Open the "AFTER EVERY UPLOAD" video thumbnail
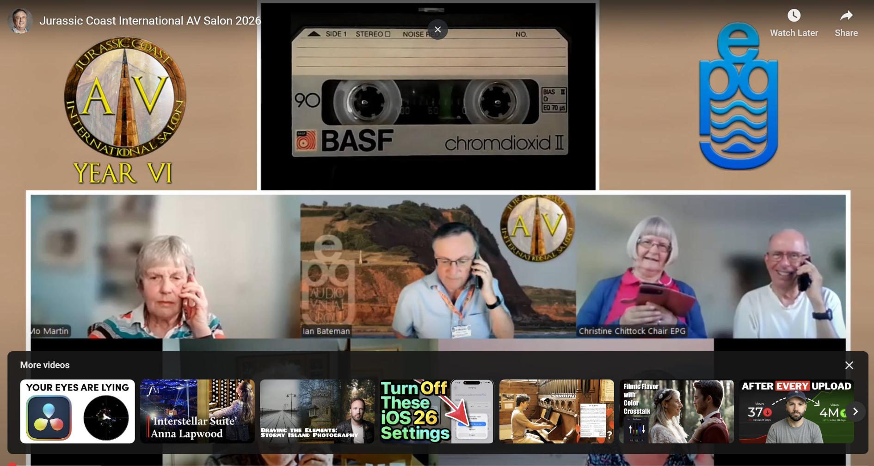Image resolution: width=874 pixels, height=466 pixels. 796,411
